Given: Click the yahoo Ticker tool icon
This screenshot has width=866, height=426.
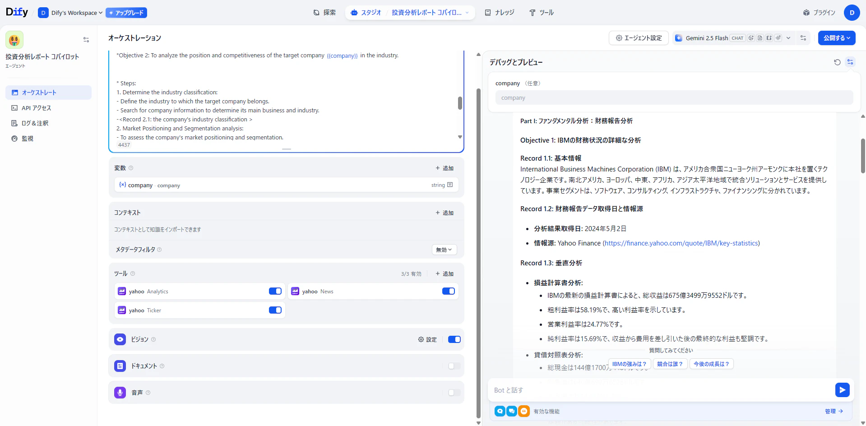Looking at the screenshot, I should (x=122, y=310).
